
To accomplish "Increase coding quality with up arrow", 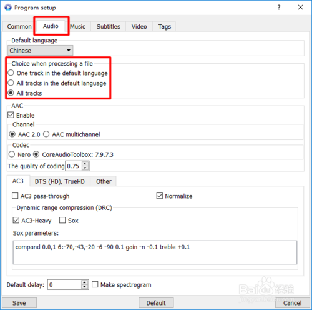I will coord(85,164).
